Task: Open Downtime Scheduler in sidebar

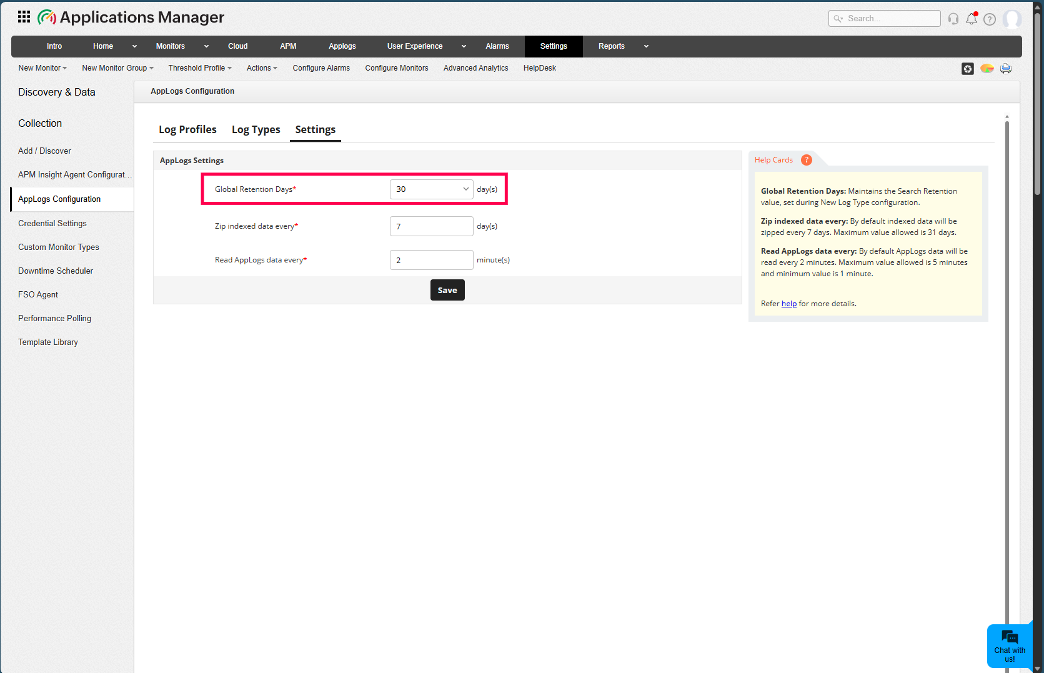Action: (56, 271)
